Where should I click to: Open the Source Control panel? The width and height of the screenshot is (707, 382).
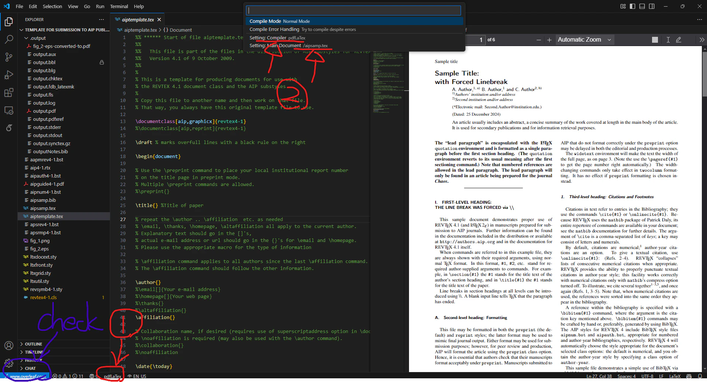coord(9,57)
